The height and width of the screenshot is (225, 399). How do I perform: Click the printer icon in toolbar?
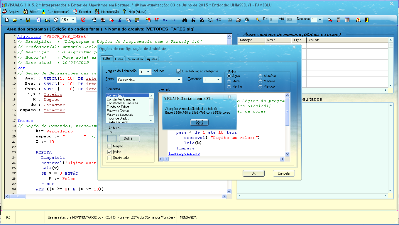point(239,20)
